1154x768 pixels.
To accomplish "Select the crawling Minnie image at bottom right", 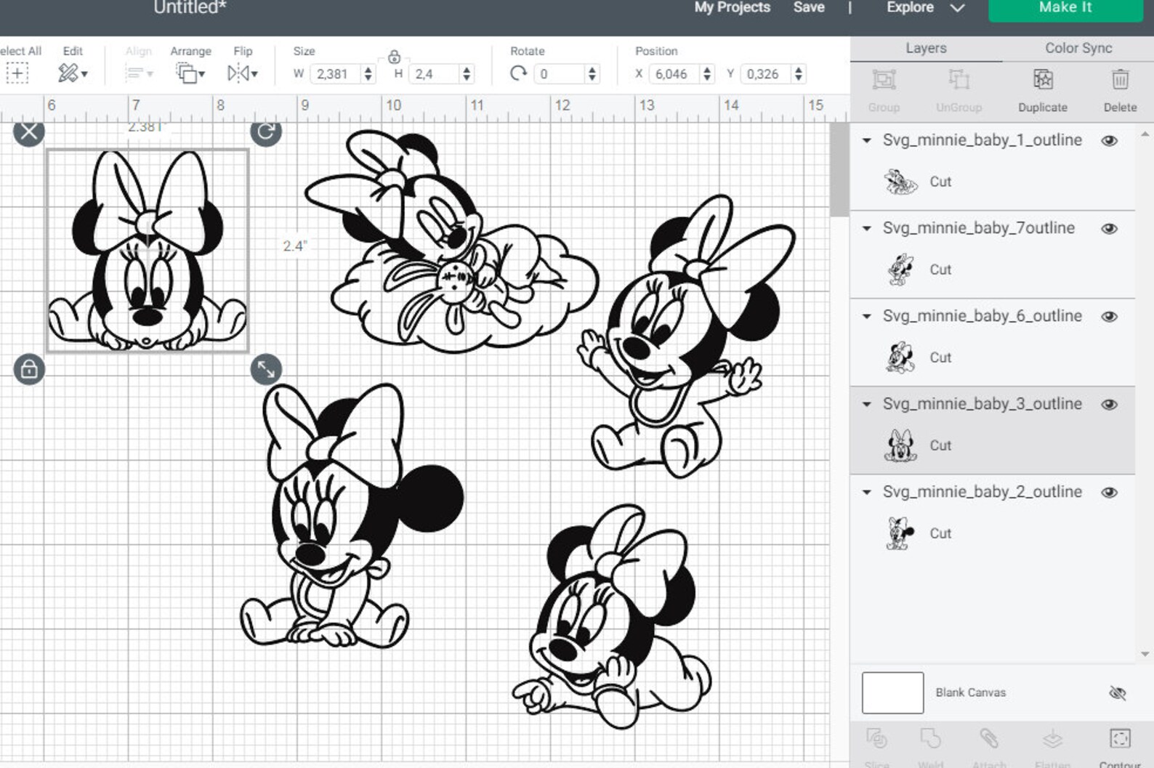I will pyautogui.click(x=612, y=617).
